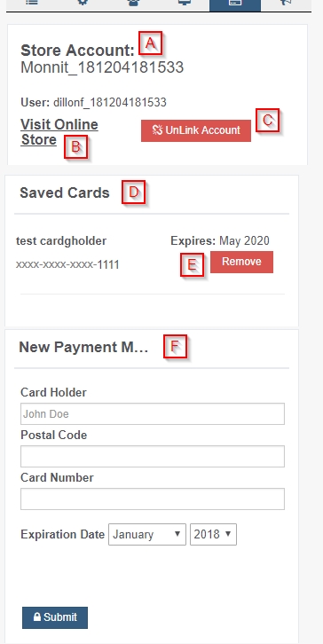Expand the expiration year dropdown showing 2018
323x644 pixels.
[x=213, y=534]
